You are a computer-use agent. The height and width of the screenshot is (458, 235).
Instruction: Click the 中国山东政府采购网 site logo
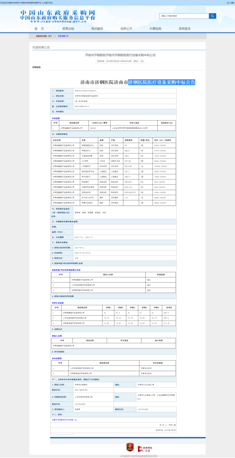[x=58, y=16]
